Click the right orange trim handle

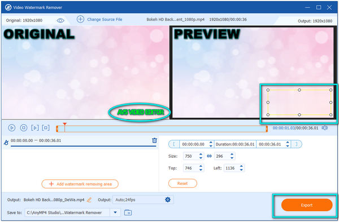(267, 129)
